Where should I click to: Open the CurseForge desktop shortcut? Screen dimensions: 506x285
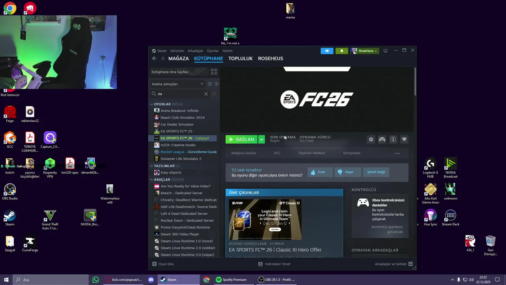(30, 244)
